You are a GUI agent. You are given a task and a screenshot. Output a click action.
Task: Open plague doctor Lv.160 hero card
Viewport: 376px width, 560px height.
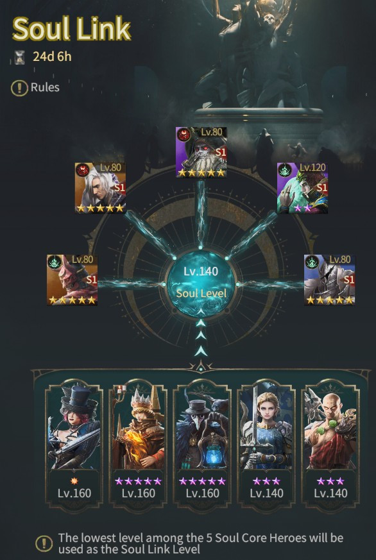point(202,442)
